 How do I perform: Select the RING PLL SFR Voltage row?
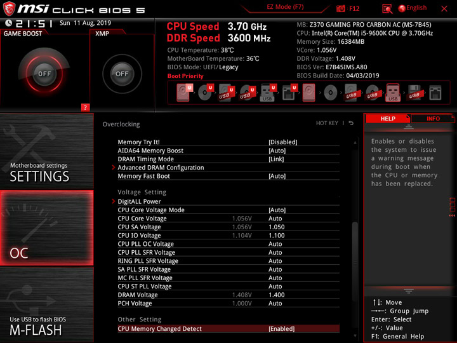pyautogui.click(x=228, y=261)
